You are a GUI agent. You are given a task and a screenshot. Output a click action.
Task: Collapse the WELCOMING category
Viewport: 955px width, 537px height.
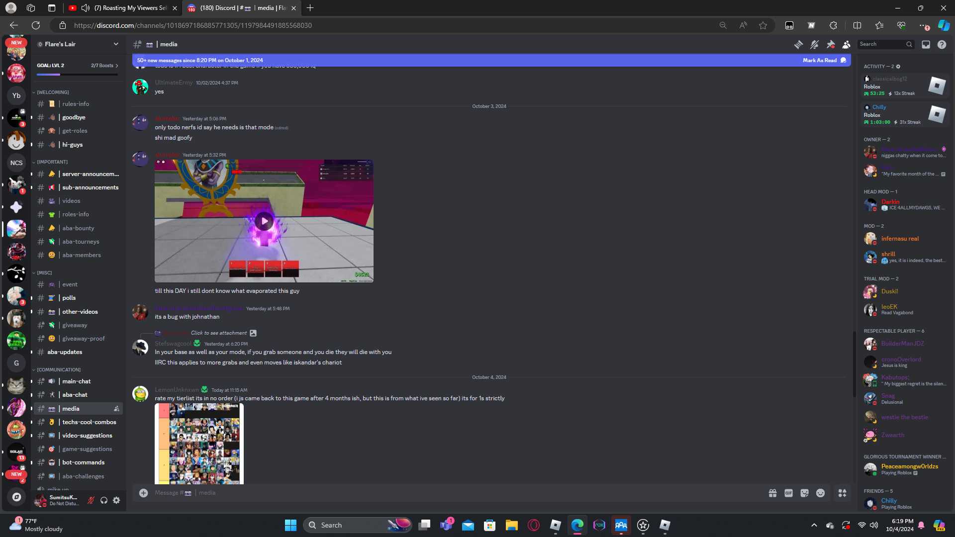click(53, 92)
